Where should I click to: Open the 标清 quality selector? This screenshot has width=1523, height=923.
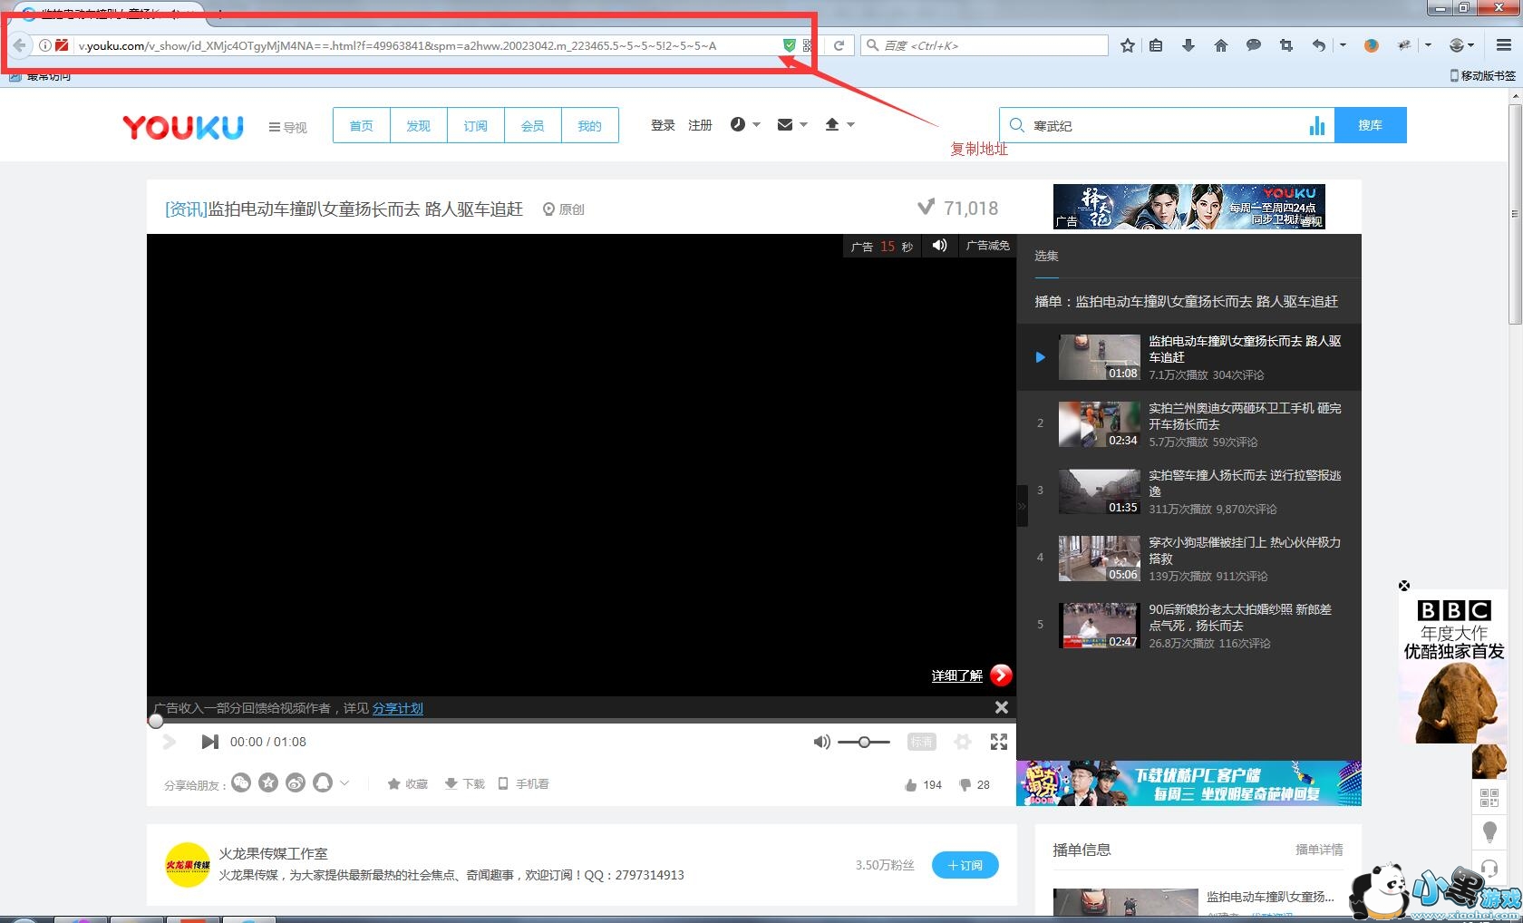(922, 742)
